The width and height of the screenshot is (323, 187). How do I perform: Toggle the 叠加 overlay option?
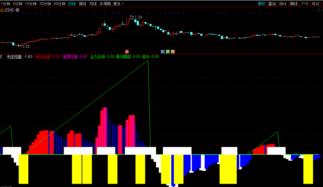coord(272,4)
